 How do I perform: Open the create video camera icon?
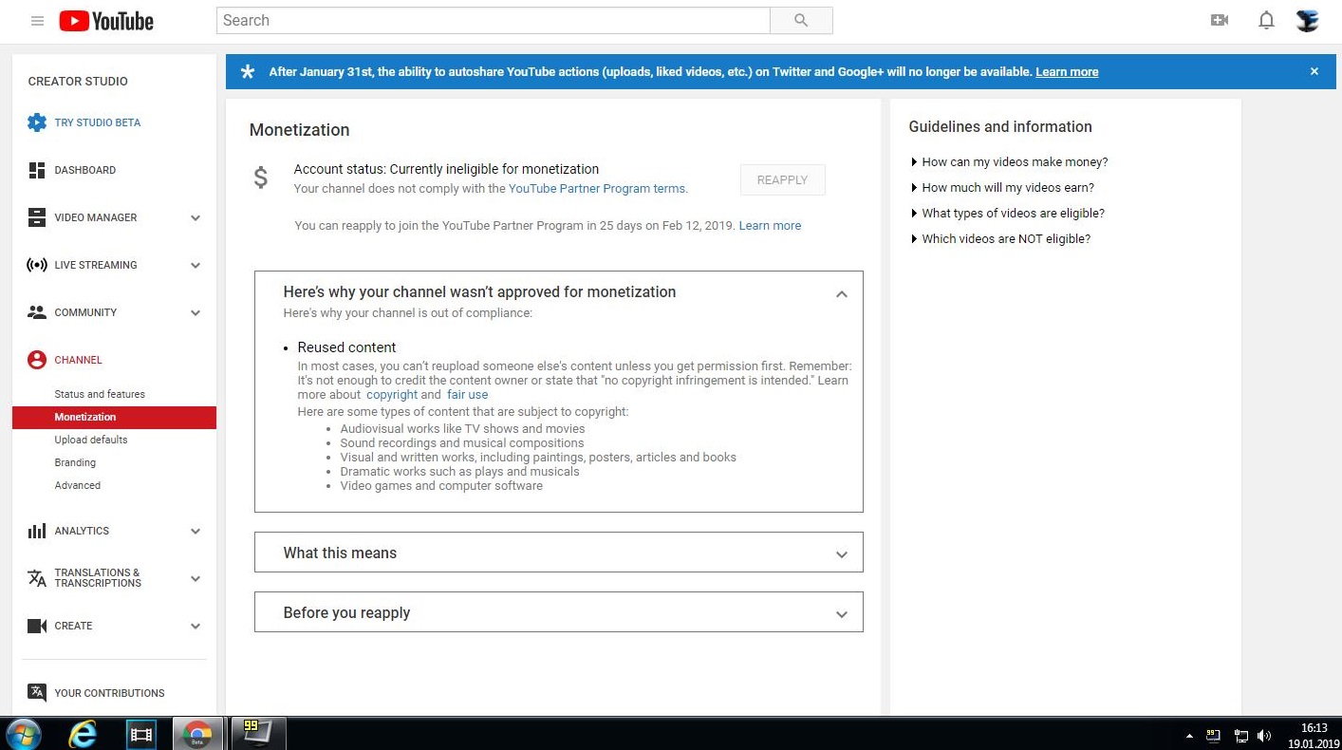pos(1220,20)
